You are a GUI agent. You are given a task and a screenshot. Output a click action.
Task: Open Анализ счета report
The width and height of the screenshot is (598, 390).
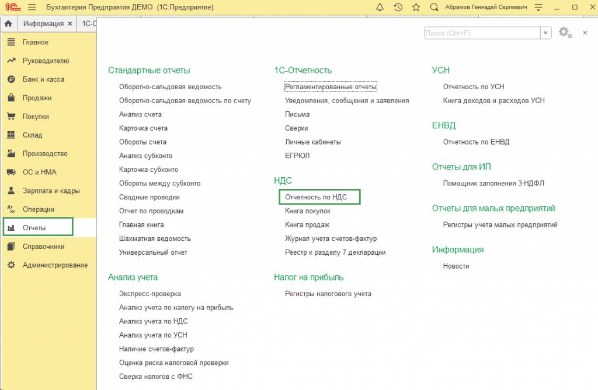pyautogui.click(x=140, y=114)
